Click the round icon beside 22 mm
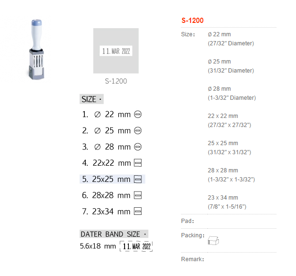The width and height of the screenshot is (296, 276). (x=137, y=115)
